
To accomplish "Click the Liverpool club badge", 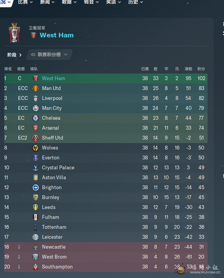I will [35, 98].
